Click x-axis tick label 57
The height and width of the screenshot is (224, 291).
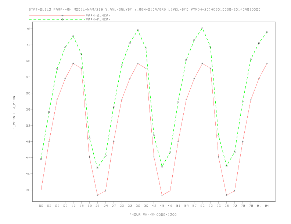pyautogui.click(x=194, y=206)
